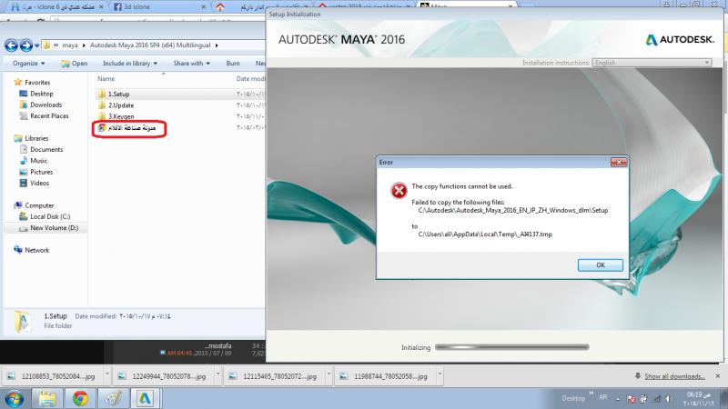Viewport: 728px width, 409px height.
Task: Select the 1.Setup folder
Action: coord(119,95)
